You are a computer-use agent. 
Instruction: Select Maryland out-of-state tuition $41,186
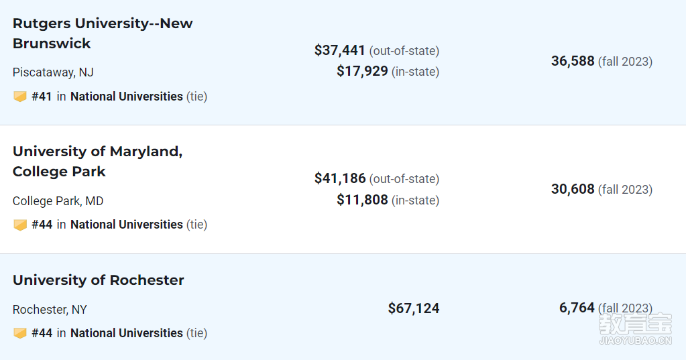(x=339, y=178)
